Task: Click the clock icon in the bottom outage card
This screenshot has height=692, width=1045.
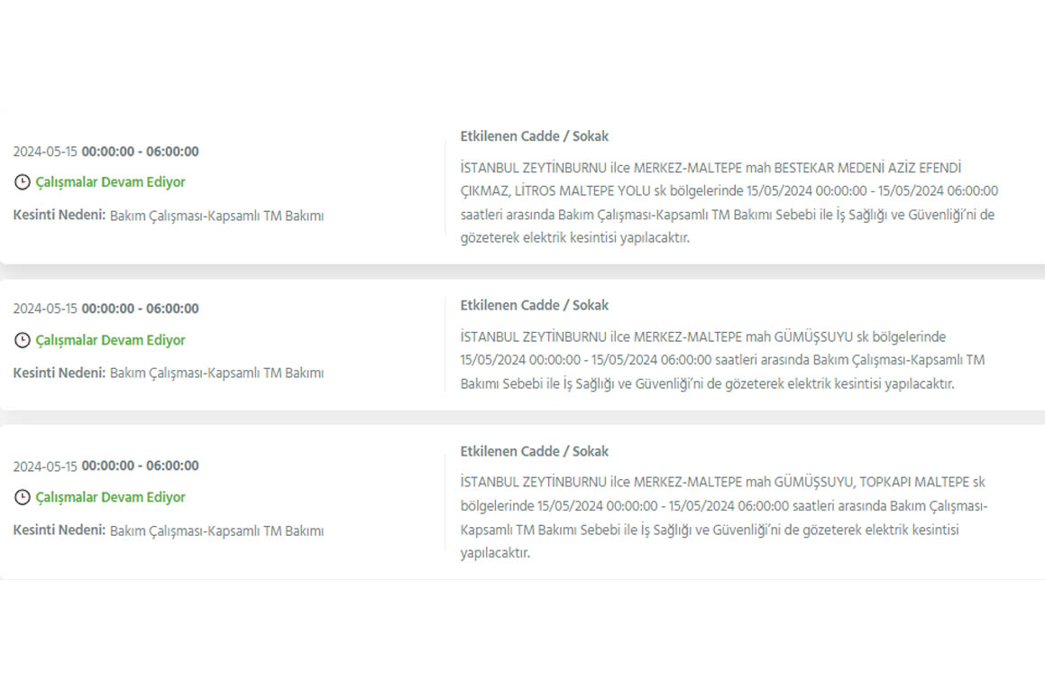Action: click(22, 497)
